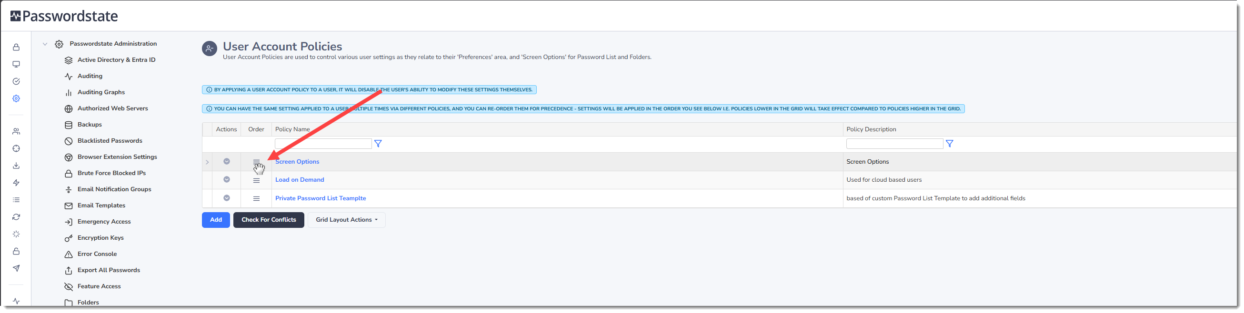Open Private Password List Teamplte policy link
The image size is (1244, 313).
[321, 198]
